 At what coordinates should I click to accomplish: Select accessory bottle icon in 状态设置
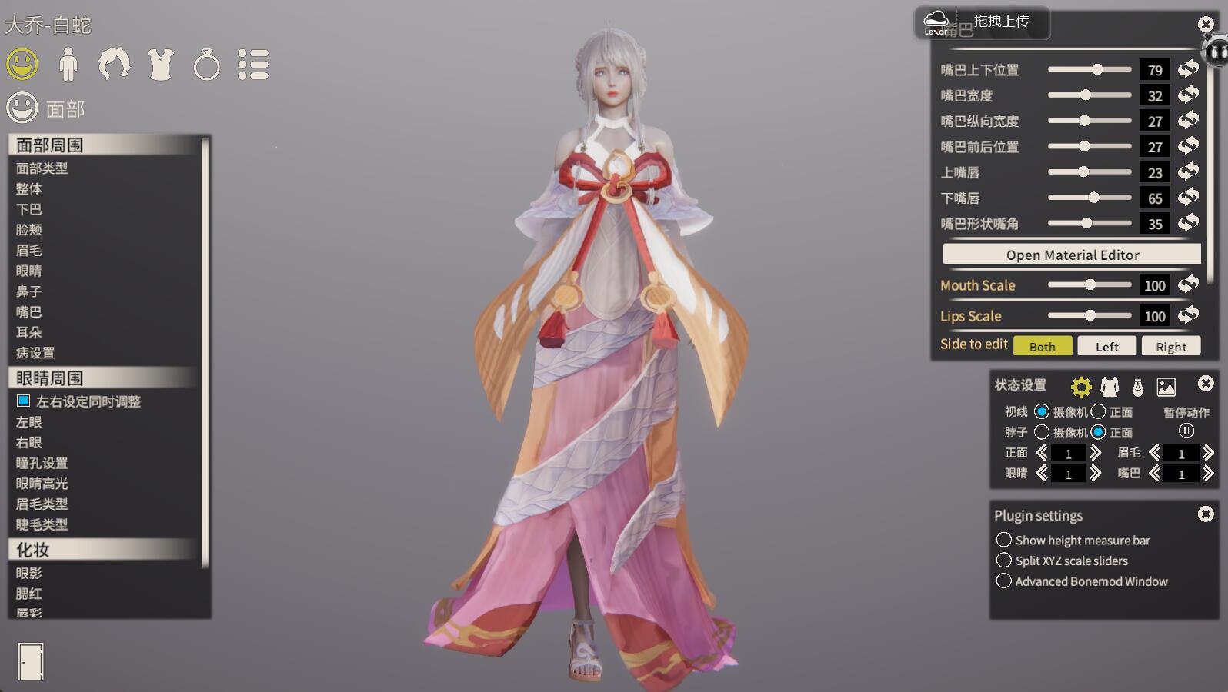[x=1138, y=386]
